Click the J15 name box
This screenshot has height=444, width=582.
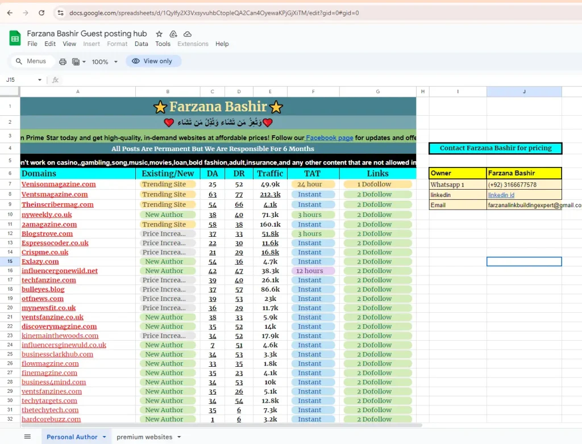20,79
